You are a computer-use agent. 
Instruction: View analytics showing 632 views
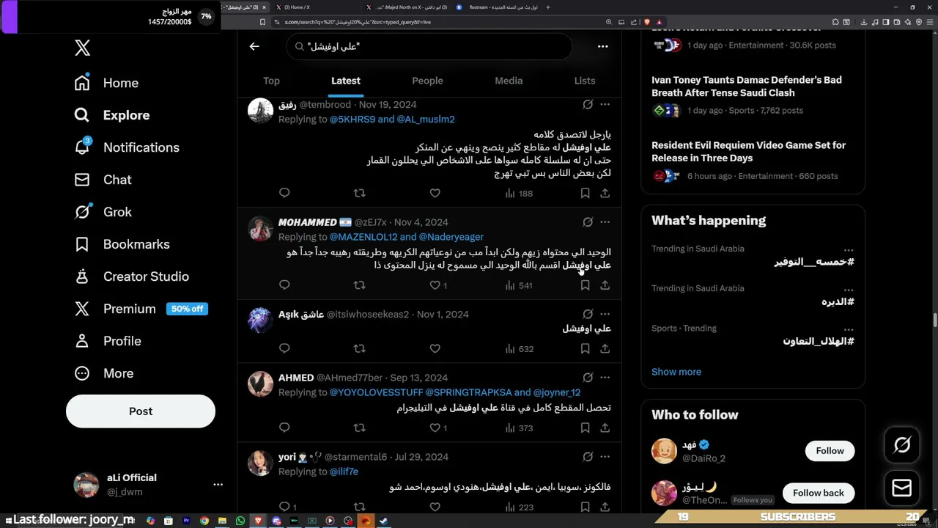[519, 349]
